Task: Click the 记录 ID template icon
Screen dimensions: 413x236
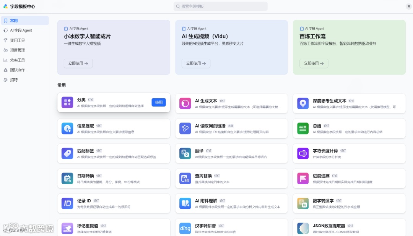Action: click(67, 204)
